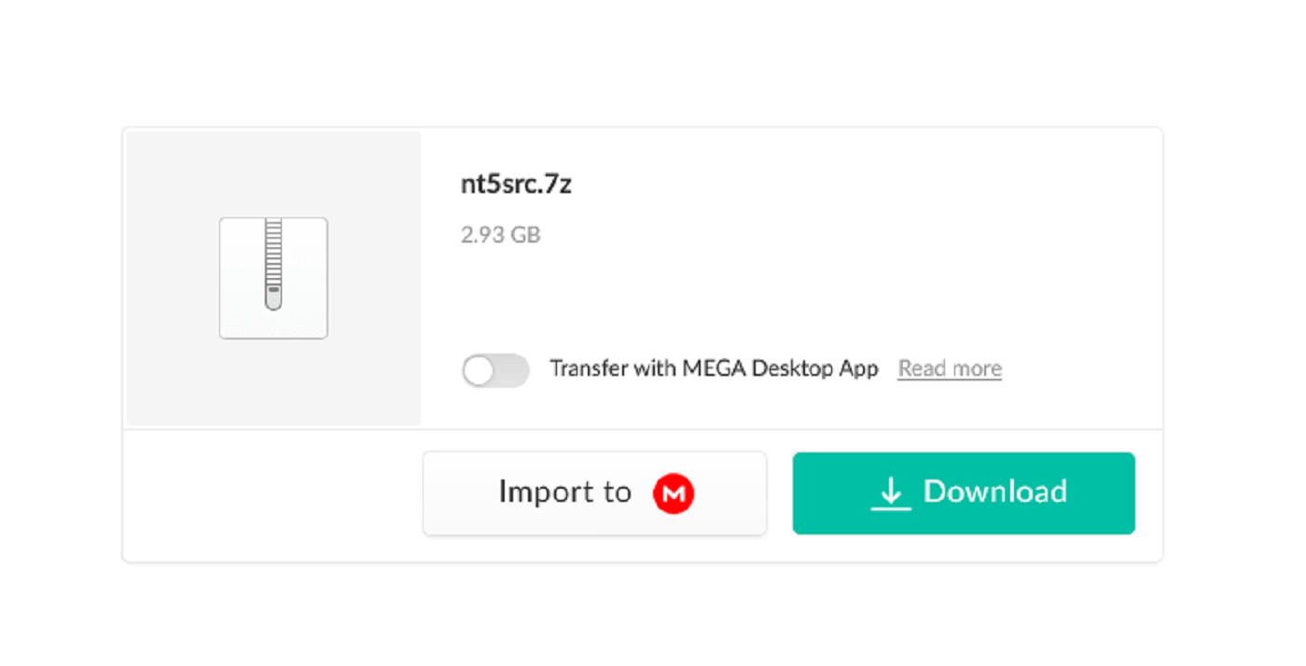Click the red MEGA logo icon
This screenshot has height=666, width=1306.
tap(674, 493)
